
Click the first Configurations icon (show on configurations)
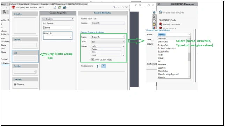point(97,66)
